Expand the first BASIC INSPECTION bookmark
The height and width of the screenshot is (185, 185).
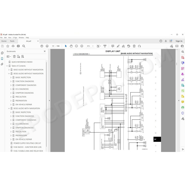coord(11,77)
